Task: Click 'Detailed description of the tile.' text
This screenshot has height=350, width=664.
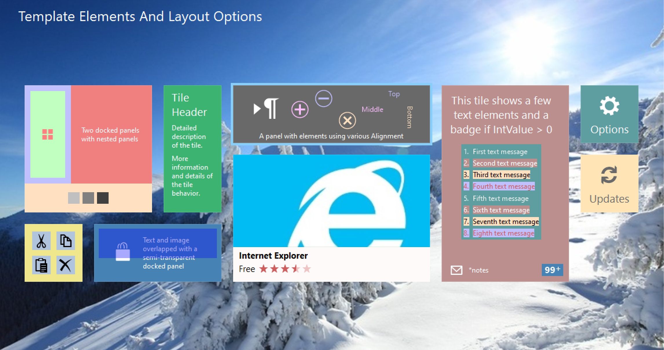Action: 189,136
